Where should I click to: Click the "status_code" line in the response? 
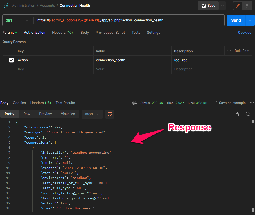tap(43, 127)
